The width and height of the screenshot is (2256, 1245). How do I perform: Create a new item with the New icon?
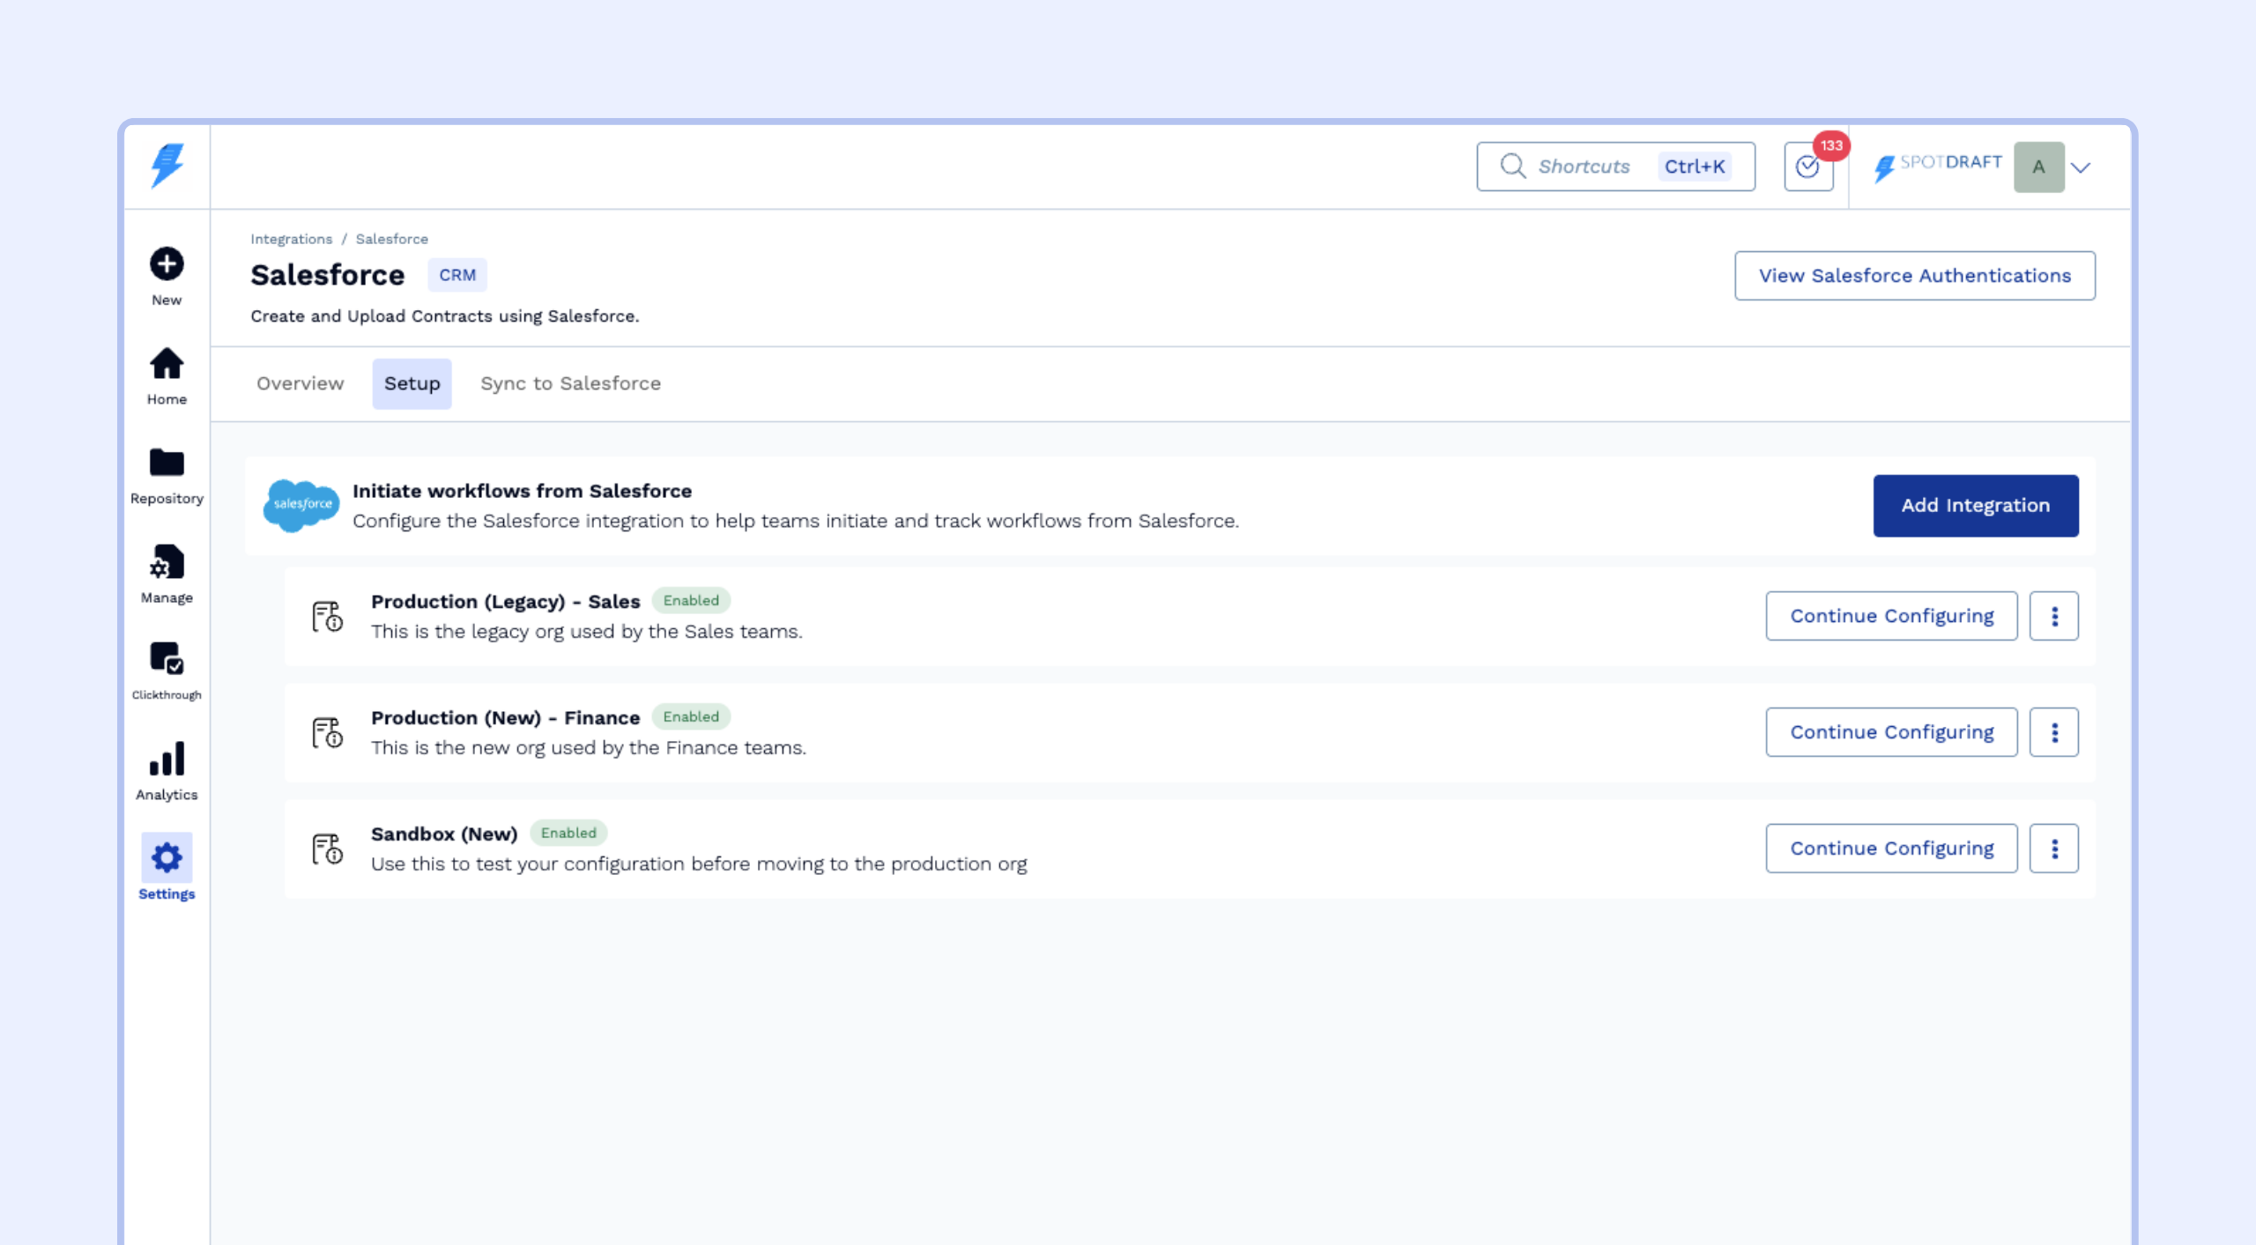click(x=167, y=264)
